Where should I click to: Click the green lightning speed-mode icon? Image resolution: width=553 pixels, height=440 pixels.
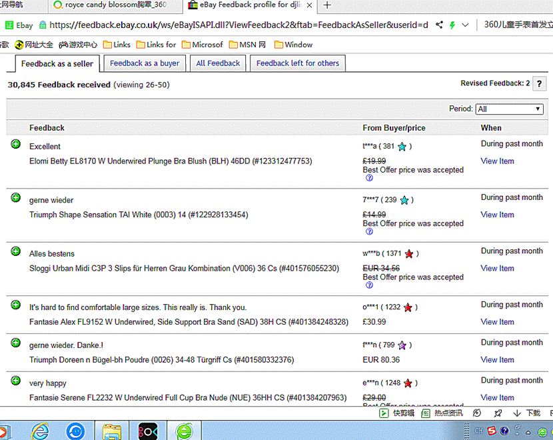click(452, 25)
